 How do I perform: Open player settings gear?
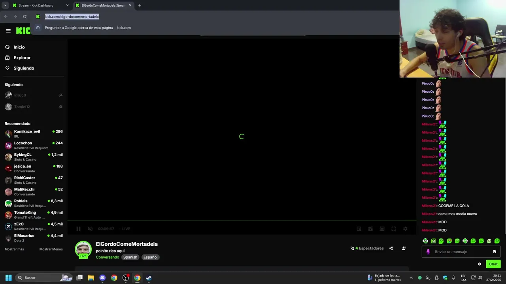pyautogui.click(x=405, y=229)
